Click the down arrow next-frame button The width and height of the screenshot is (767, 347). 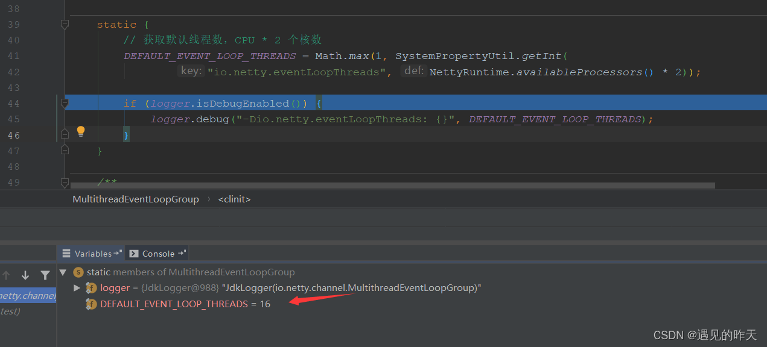click(25, 275)
